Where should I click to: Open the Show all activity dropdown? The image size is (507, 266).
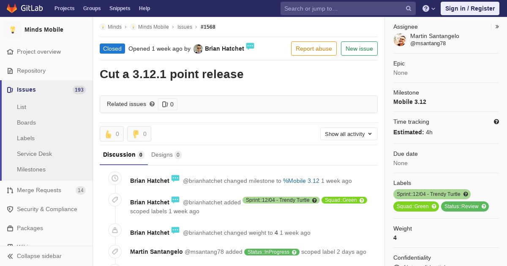coord(349,134)
